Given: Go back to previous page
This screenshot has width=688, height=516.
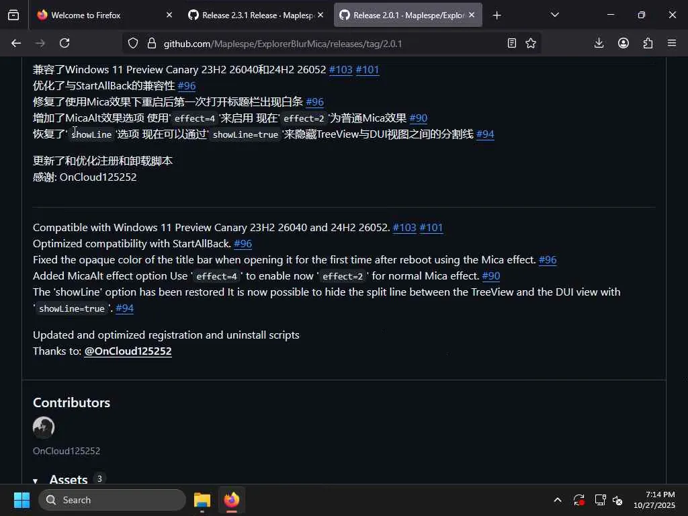Looking at the screenshot, I should pyautogui.click(x=16, y=43).
